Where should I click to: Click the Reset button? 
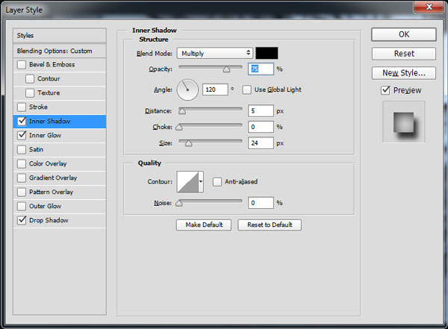coord(404,54)
